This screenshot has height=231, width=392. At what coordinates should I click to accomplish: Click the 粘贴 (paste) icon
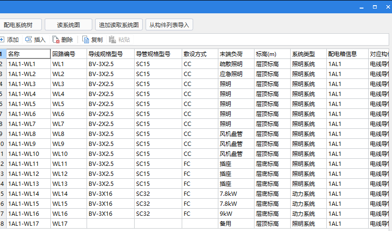[112, 39]
